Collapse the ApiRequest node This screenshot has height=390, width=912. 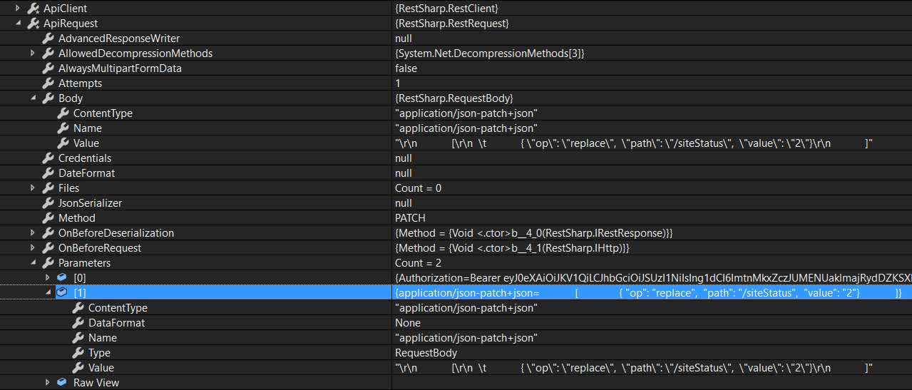point(18,24)
